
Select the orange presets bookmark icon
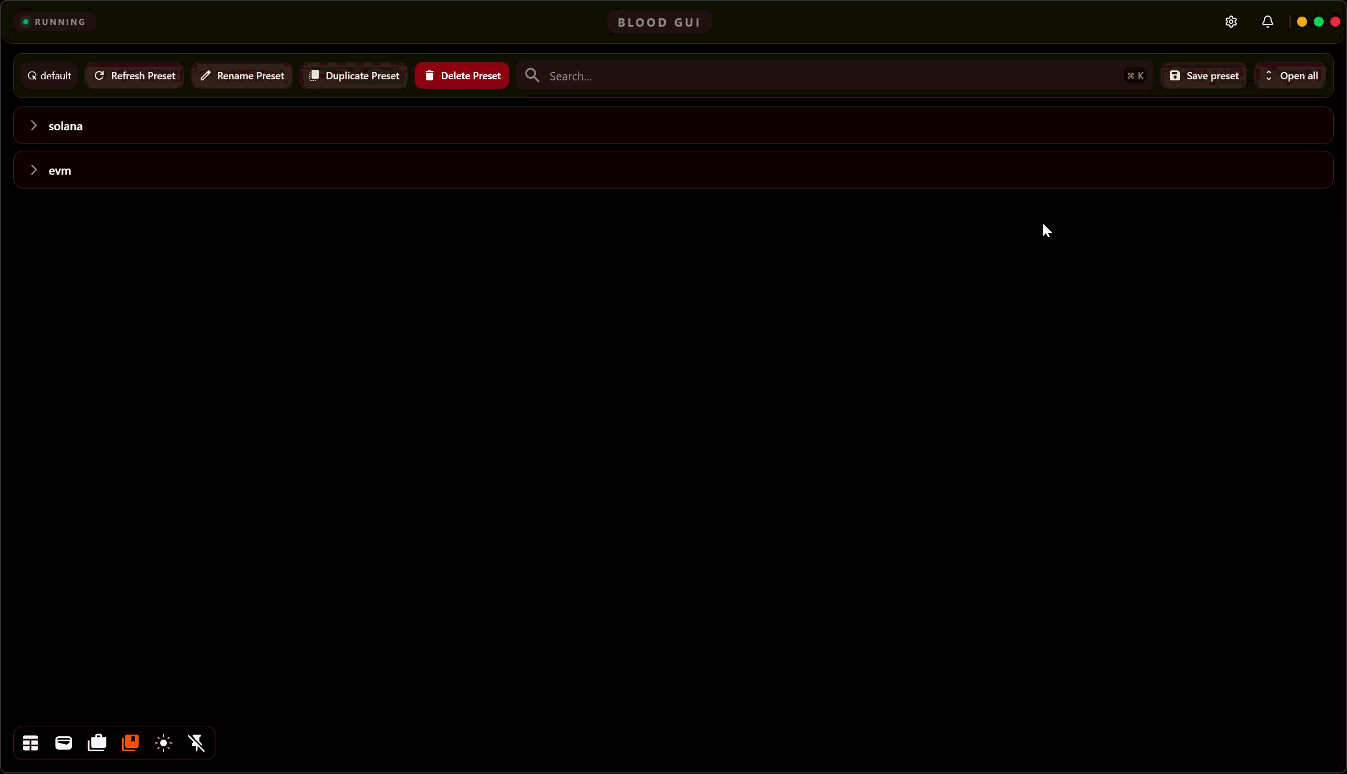(130, 743)
